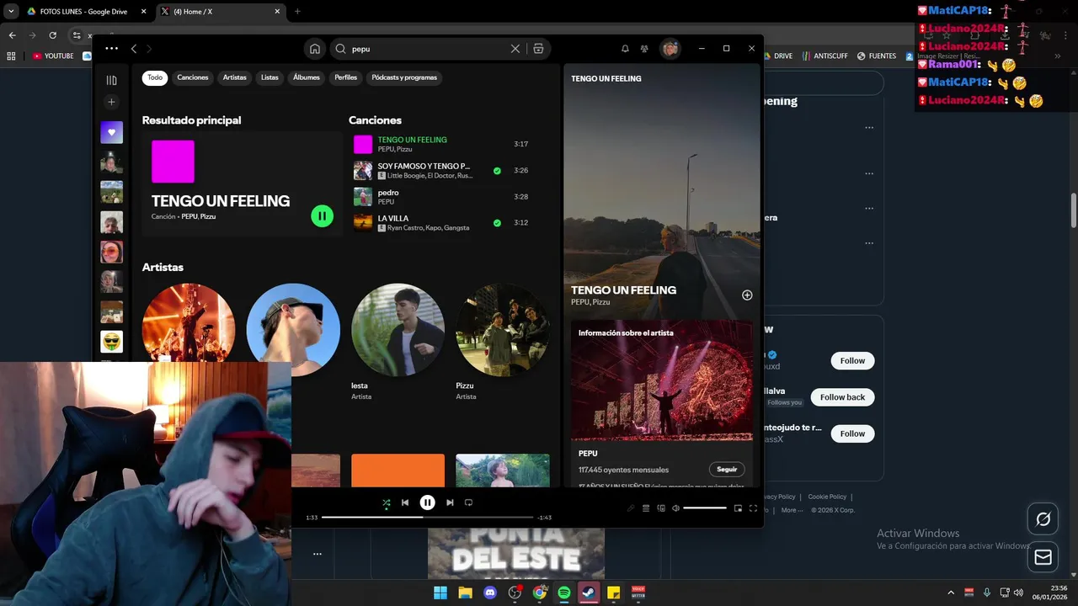Mute with the speaker volume icon

point(675,508)
